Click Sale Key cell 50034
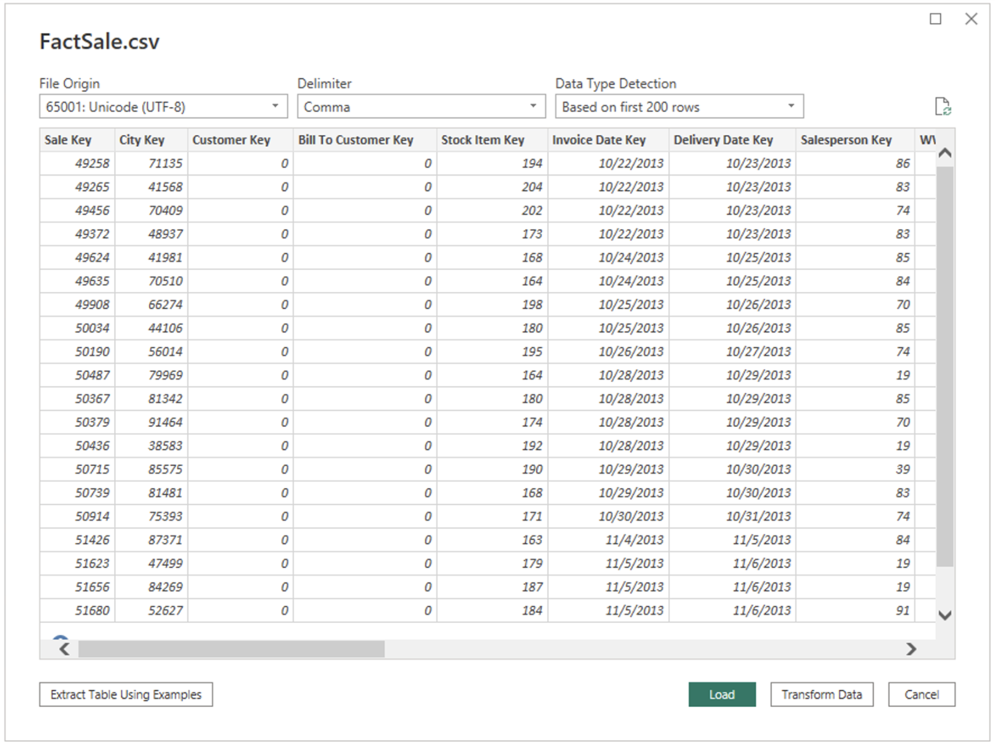995x745 pixels. [x=77, y=328]
